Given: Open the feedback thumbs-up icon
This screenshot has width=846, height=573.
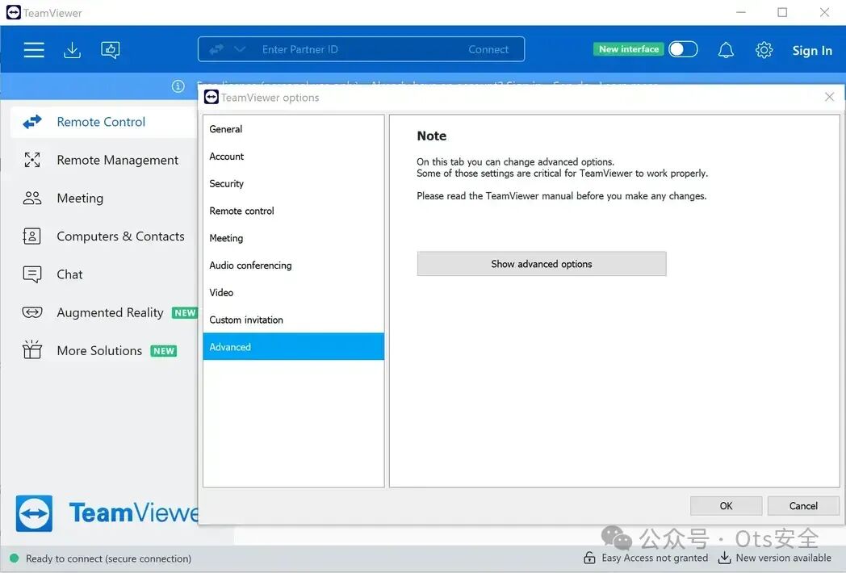Looking at the screenshot, I should pos(111,50).
